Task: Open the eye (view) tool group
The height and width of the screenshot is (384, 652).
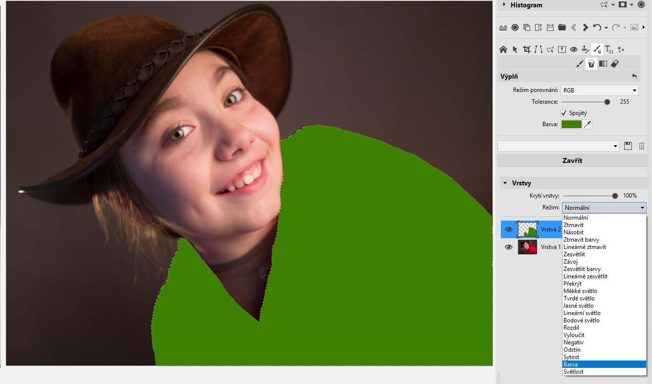Action: pyautogui.click(x=573, y=49)
